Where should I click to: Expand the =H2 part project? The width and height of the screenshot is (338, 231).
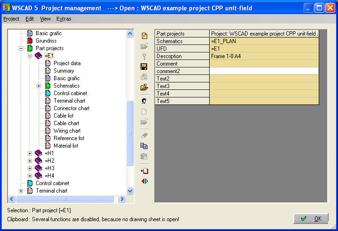point(30,161)
